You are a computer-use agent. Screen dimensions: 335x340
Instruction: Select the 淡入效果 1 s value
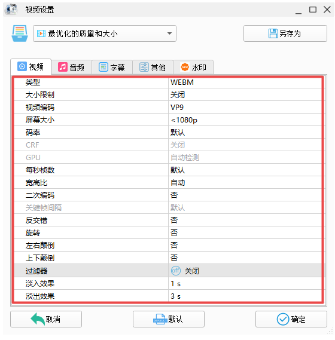pyautogui.click(x=245, y=283)
